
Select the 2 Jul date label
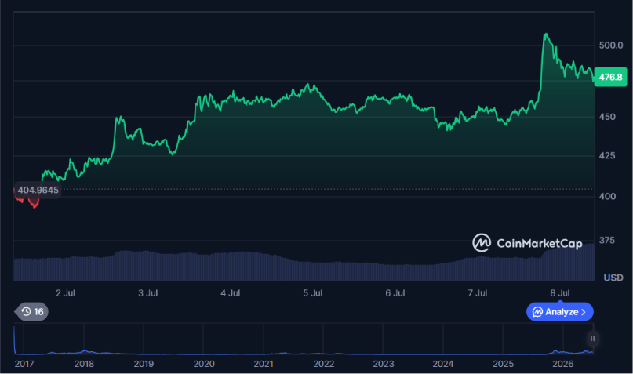pos(65,293)
